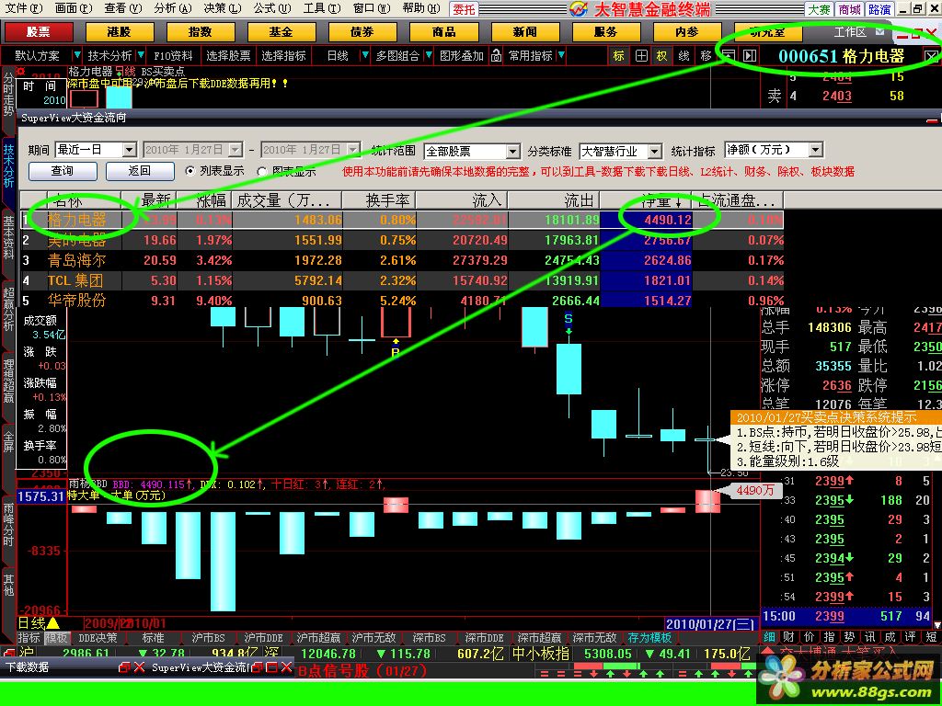The height and width of the screenshot is (706, 942).
Task: Sort by the 换手率 column header
Action: click(x=378, y=199)
